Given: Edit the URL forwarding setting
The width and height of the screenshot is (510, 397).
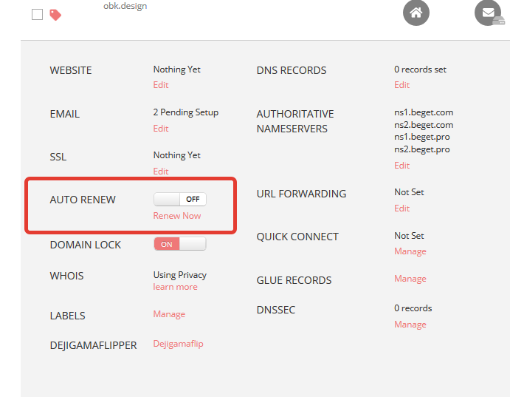Looking at the screenshot, I should coord(402,208).
